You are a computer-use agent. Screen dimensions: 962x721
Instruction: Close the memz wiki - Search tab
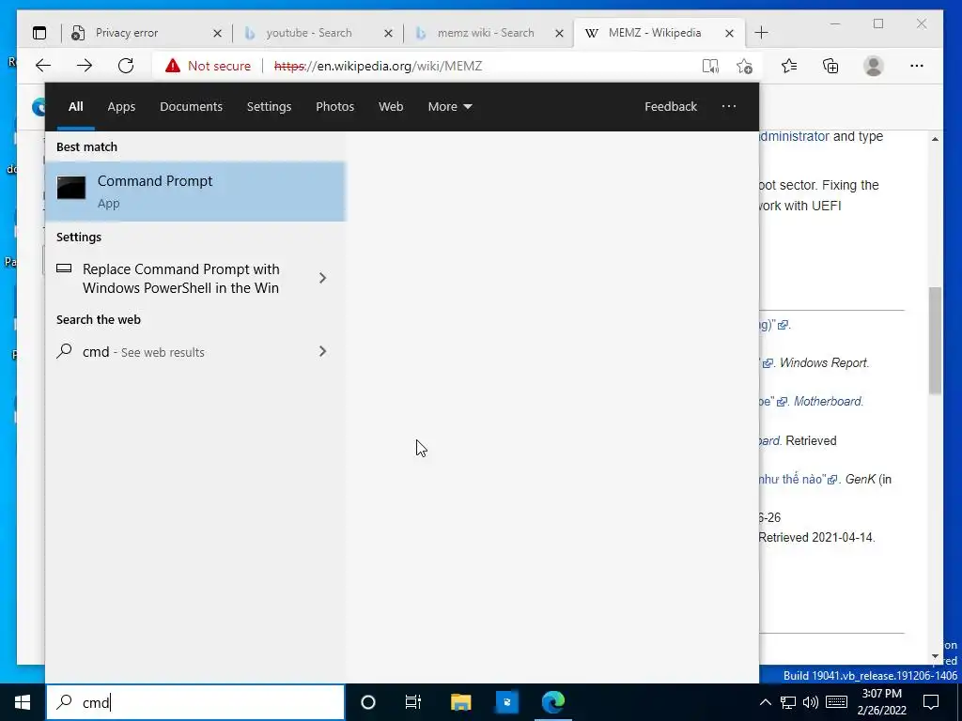point(559,33)
